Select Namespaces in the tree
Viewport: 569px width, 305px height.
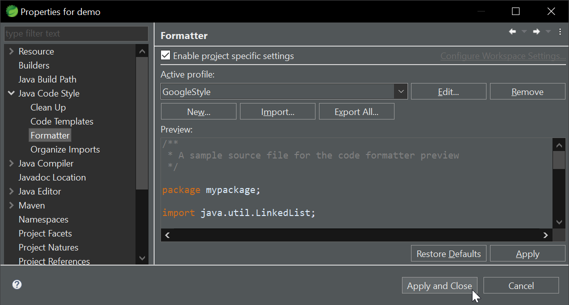pyautogui.click(x=43, y=219)
